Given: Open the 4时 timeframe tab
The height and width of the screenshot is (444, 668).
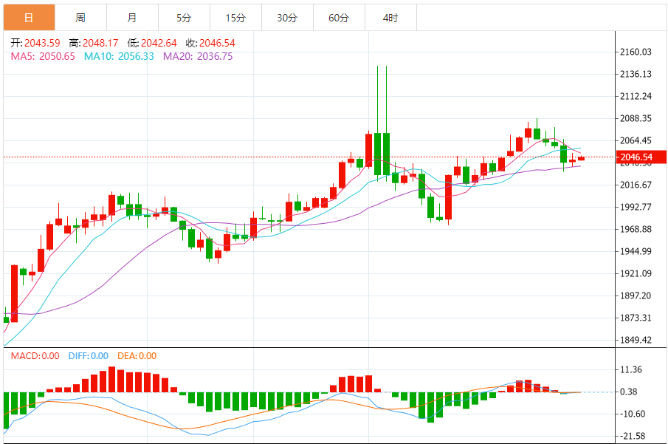Looking at the screenshot, I should (x=390, y=18).
